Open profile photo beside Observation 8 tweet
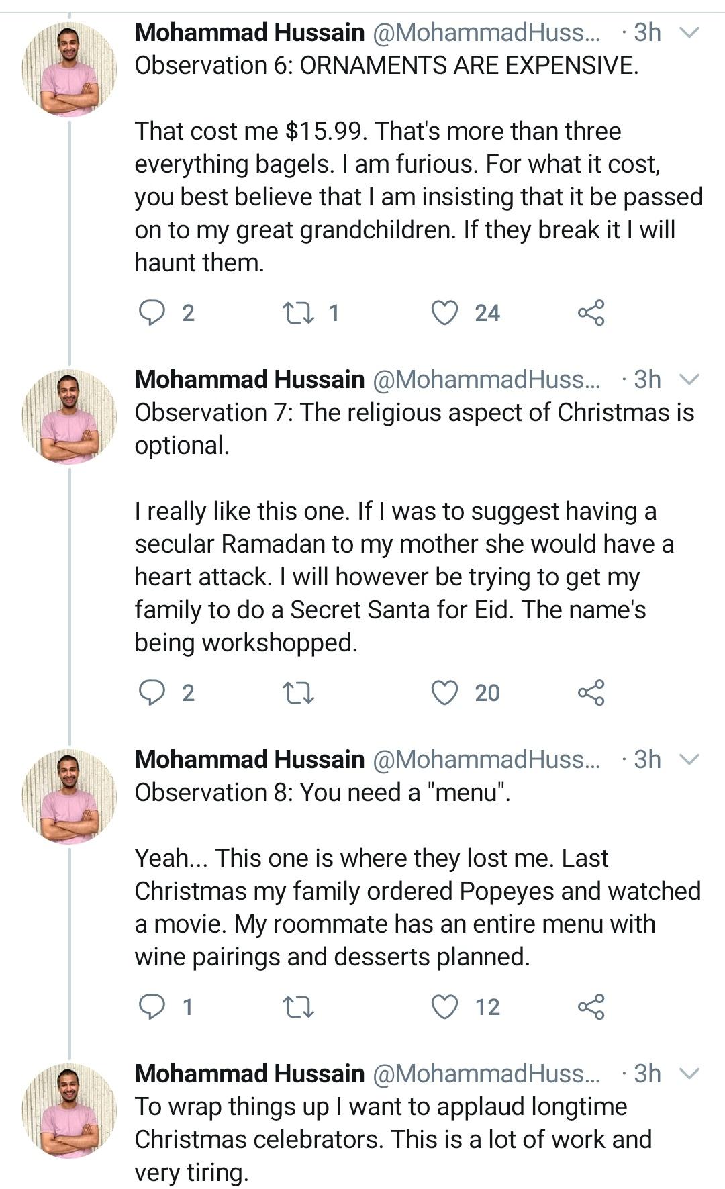 pyautogui.click(x=69, y=796)
